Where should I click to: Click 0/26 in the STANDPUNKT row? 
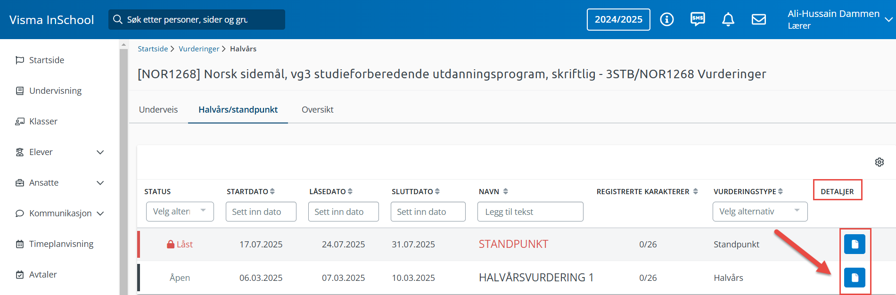click(x=648, y=244)
